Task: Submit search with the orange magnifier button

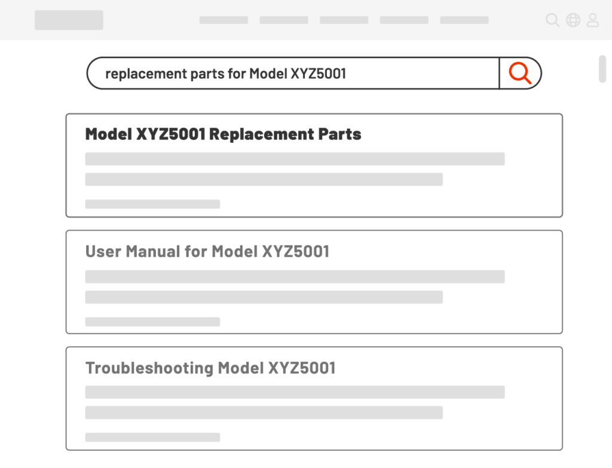Action: click(520, 73)
